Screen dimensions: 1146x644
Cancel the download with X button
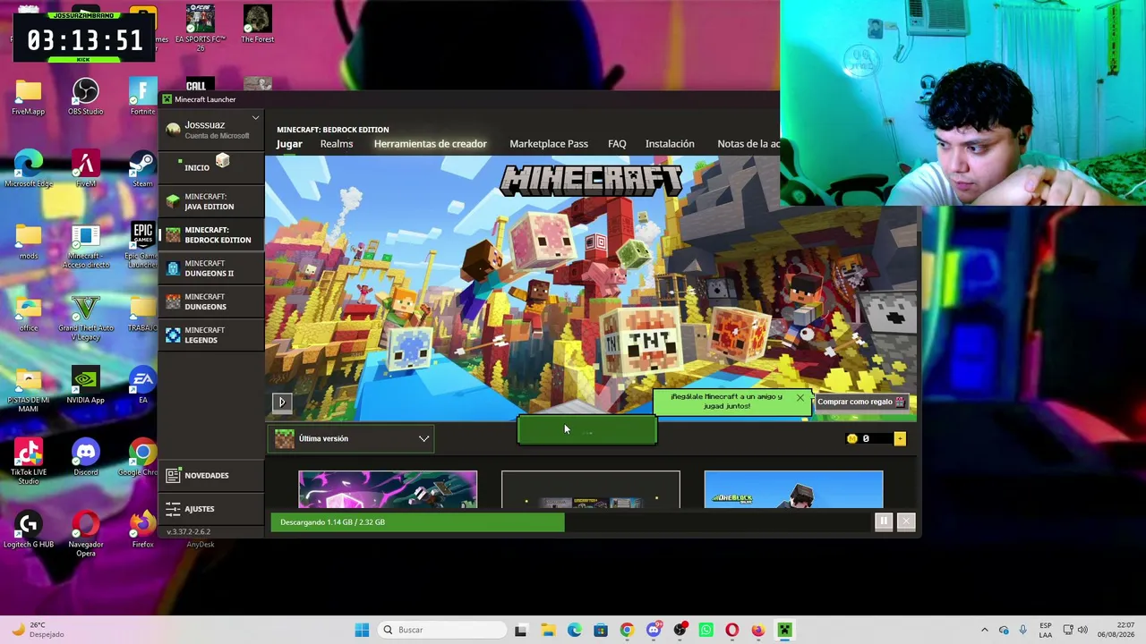[906, 521]
